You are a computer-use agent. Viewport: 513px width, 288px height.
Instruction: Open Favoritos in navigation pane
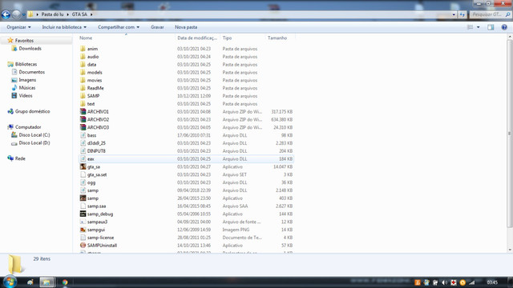tap(24, 41)
